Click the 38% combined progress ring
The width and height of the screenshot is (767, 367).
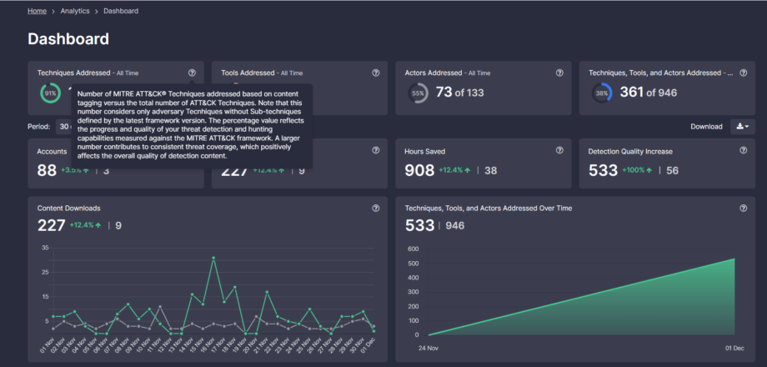click(602, 93)
